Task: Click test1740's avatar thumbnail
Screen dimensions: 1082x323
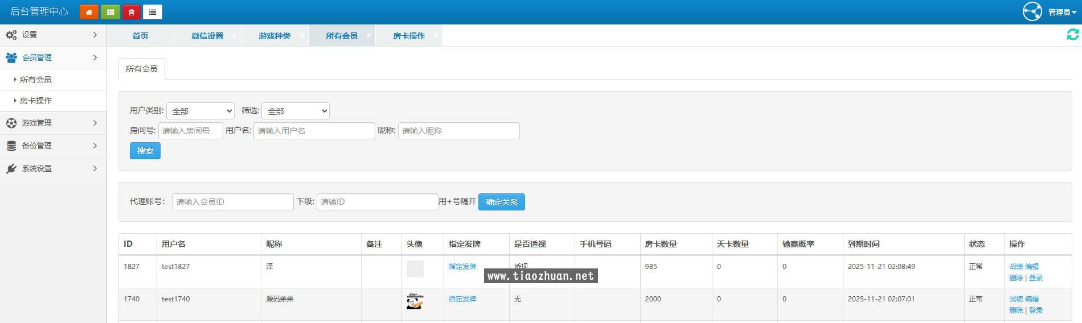Action: pyautogui.click(x=415, y=301)
